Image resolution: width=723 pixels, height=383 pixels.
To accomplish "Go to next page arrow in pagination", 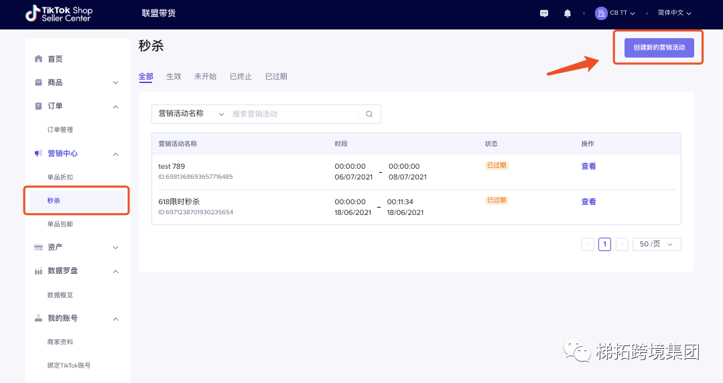I will (622, 244).
